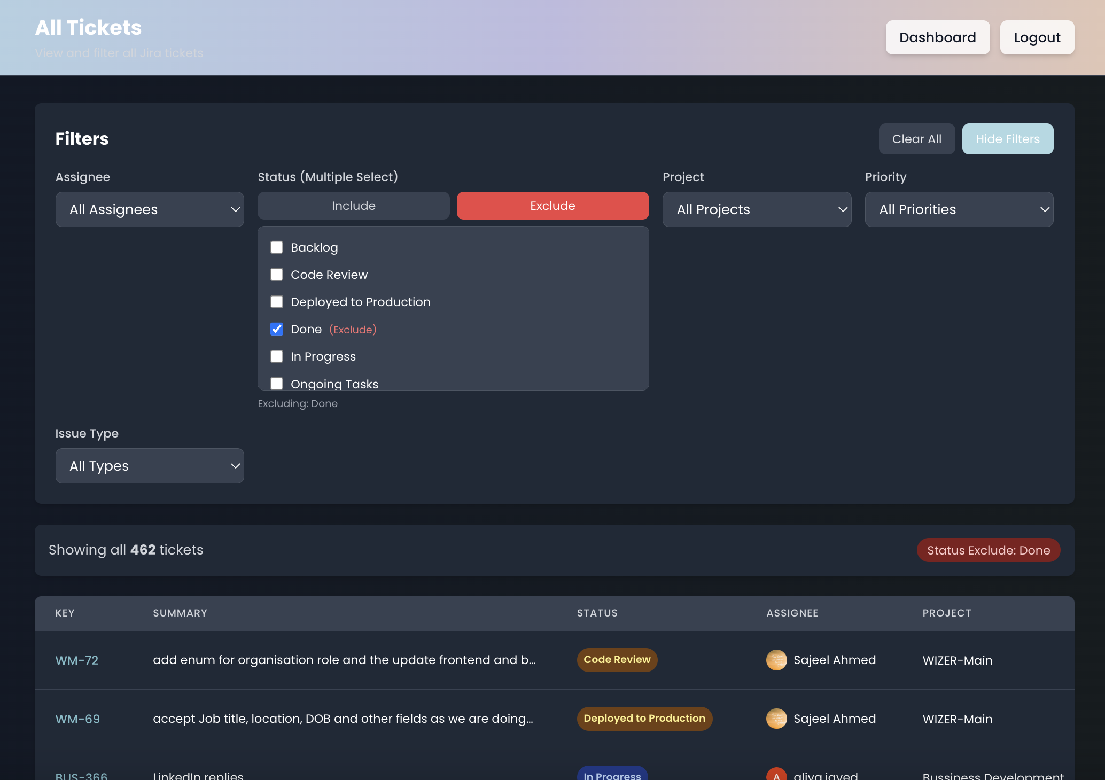This screenshot has width=1105, height=780.
Task: Click aliya javed's avatar on ticket BUS-366
Action: click(776, 775)
